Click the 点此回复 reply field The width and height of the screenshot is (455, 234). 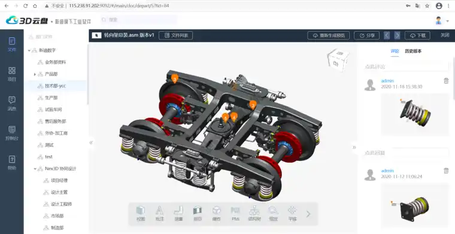407,153
